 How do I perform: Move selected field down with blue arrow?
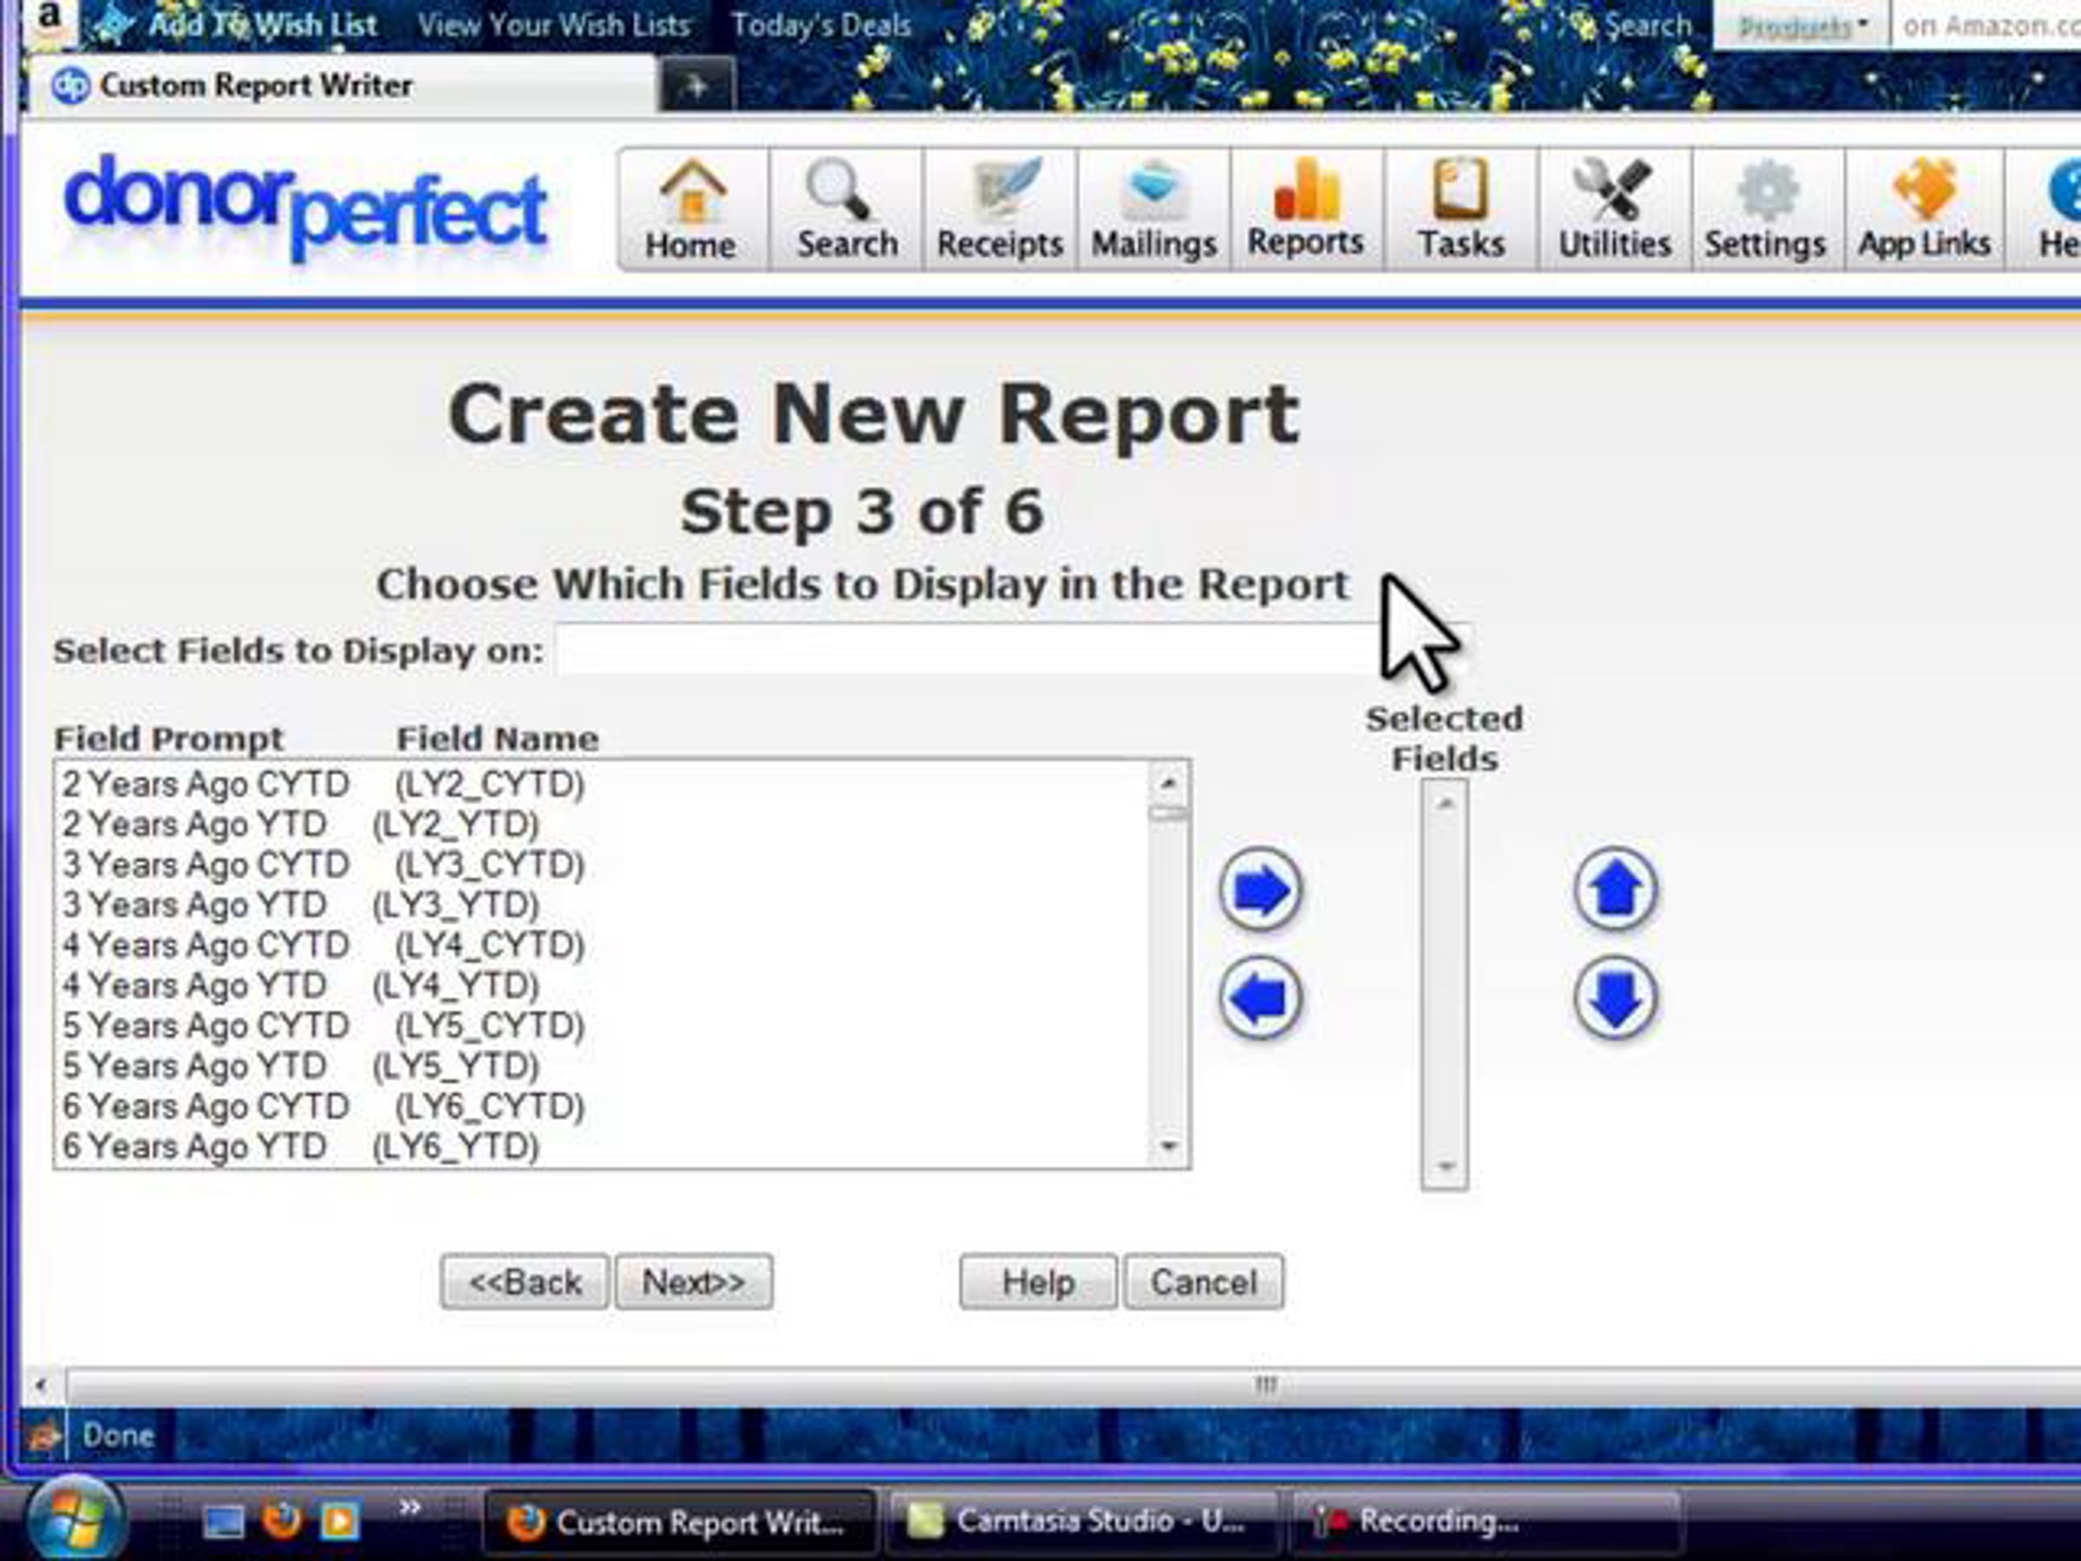[x=1615, y=998]
